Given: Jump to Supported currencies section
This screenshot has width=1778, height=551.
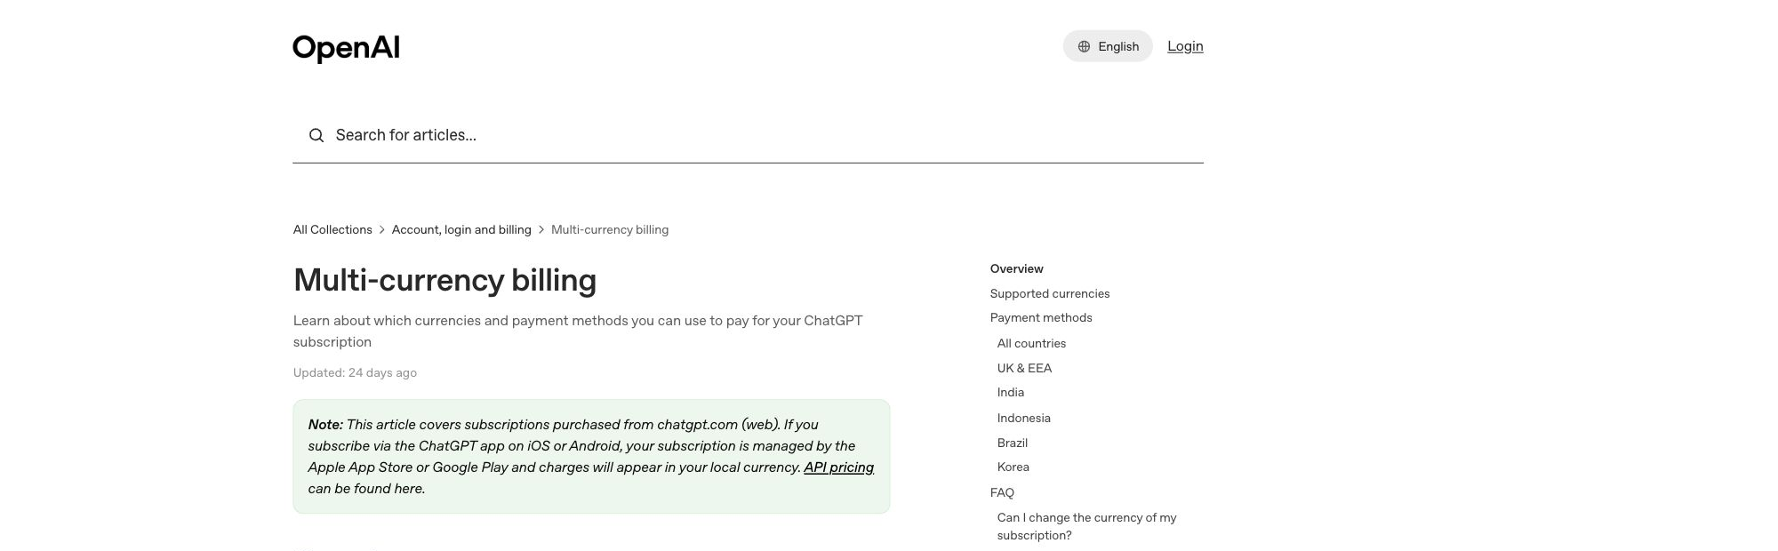Looking at the screenshot, I should point(1050,293).
